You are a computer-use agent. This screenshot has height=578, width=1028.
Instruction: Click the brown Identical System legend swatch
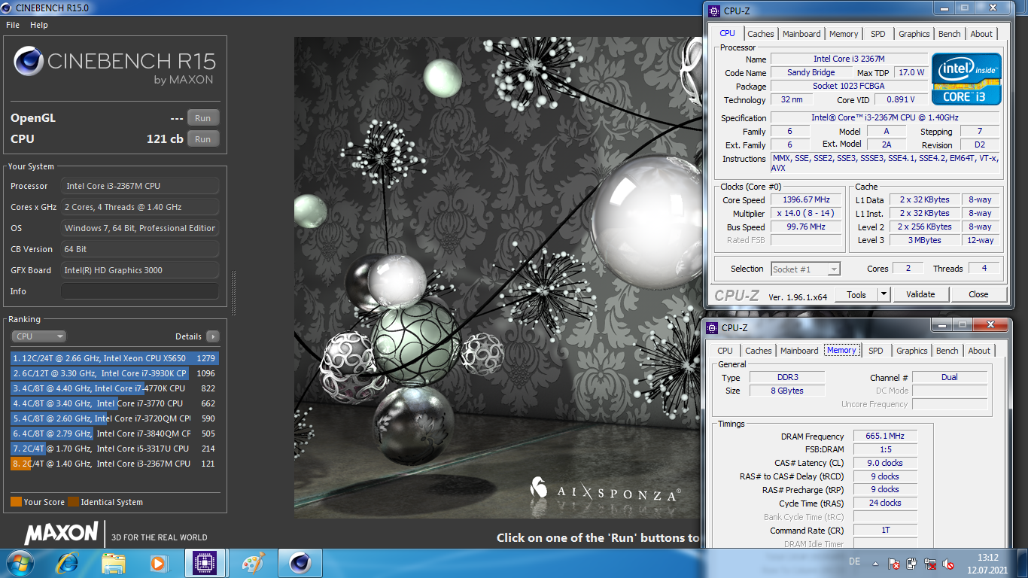[x=73, y=502]
